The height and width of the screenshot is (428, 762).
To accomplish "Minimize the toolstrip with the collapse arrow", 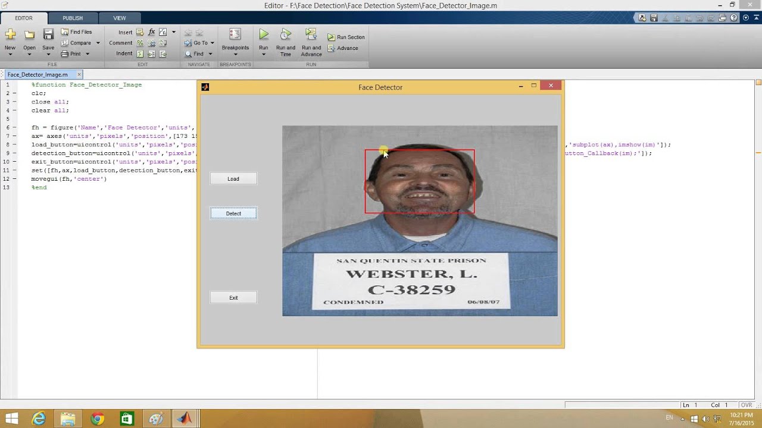I will click(x=756, y=18).
